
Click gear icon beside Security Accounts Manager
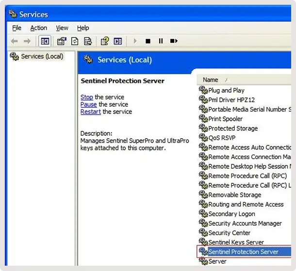[203, 223]
